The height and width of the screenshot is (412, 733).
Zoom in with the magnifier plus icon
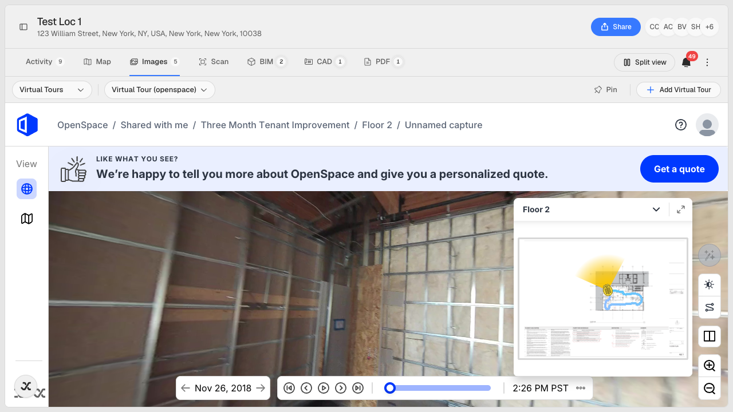click(710, 366)
